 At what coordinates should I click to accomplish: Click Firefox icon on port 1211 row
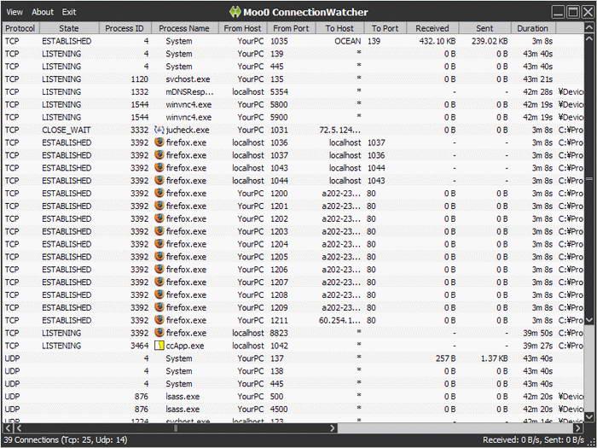159,320
